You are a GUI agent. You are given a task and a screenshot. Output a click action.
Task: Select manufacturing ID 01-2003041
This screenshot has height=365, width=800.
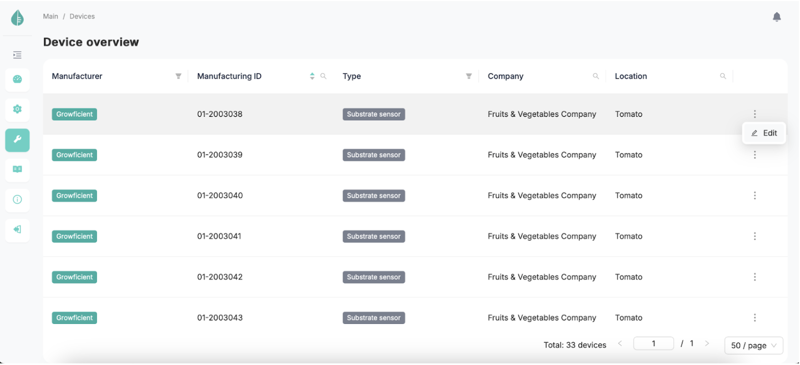219,236
